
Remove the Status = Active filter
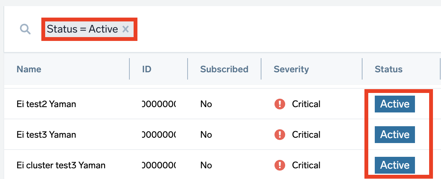pos(126,29)
